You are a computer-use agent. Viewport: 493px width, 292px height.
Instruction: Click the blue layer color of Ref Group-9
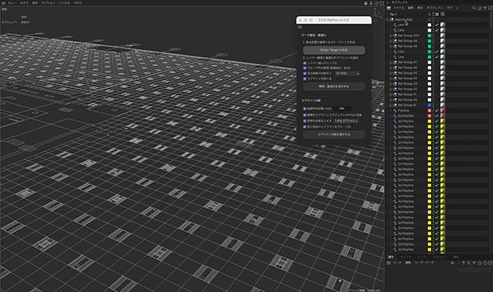(x=429, y=105)
